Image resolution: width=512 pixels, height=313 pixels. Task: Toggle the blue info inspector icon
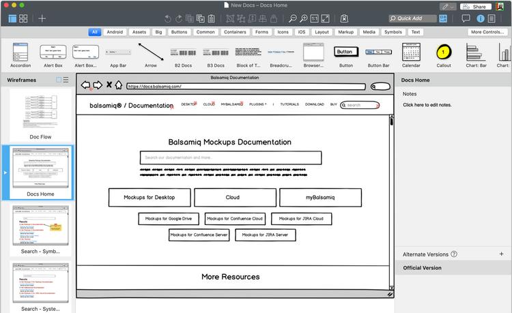[481, 18]
